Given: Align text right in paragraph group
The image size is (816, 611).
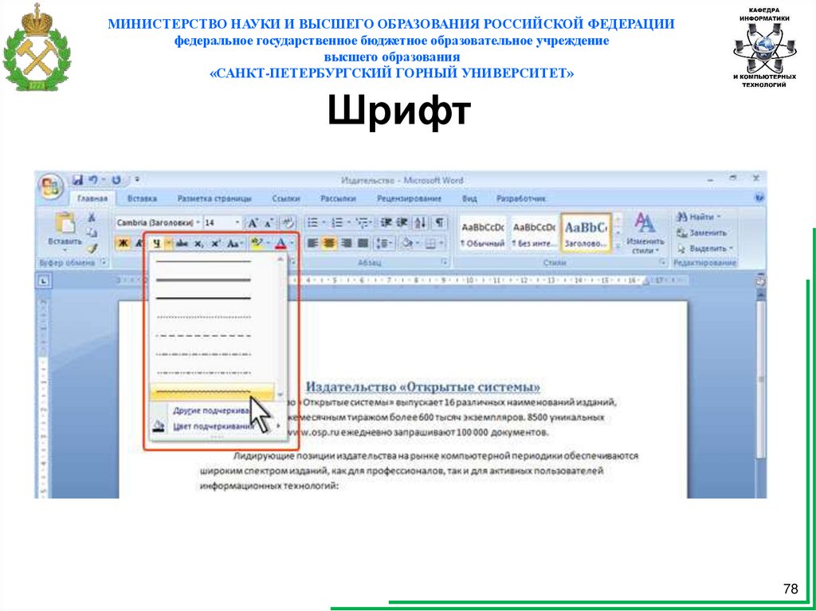Looking at the screenshot, I should [x=346, y=243].
